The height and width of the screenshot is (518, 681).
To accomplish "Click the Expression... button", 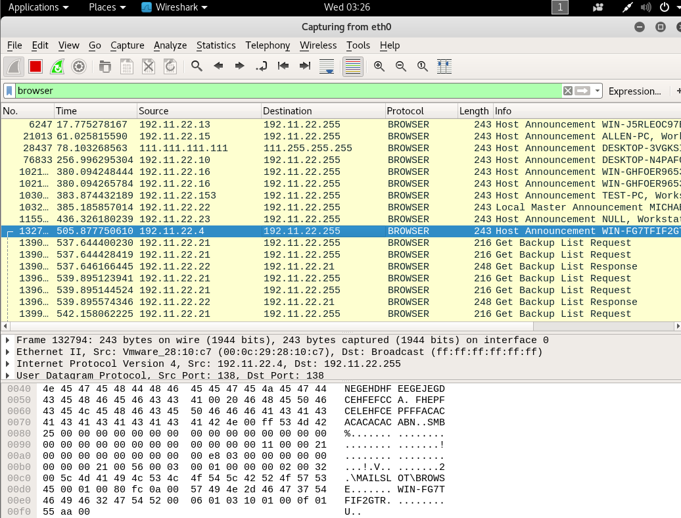I will pos(634,91).
